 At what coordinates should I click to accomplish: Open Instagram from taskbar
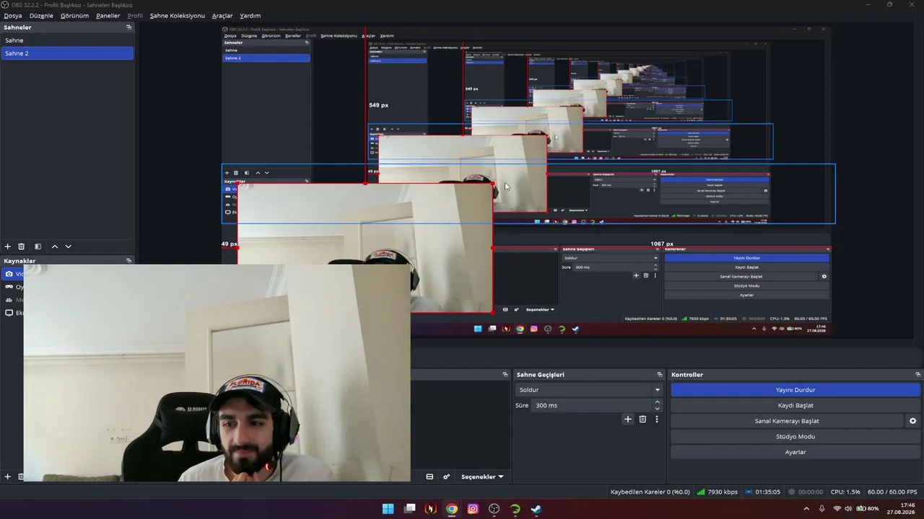473,509
